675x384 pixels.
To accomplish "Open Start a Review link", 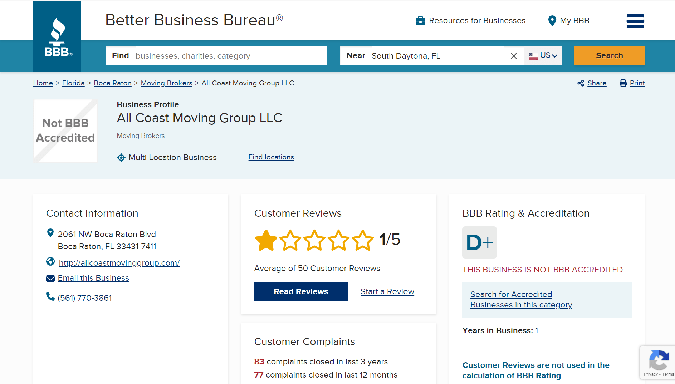I will (387, 292).
